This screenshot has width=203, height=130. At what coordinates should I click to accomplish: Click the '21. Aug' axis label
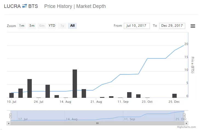[x=96, y=102]
